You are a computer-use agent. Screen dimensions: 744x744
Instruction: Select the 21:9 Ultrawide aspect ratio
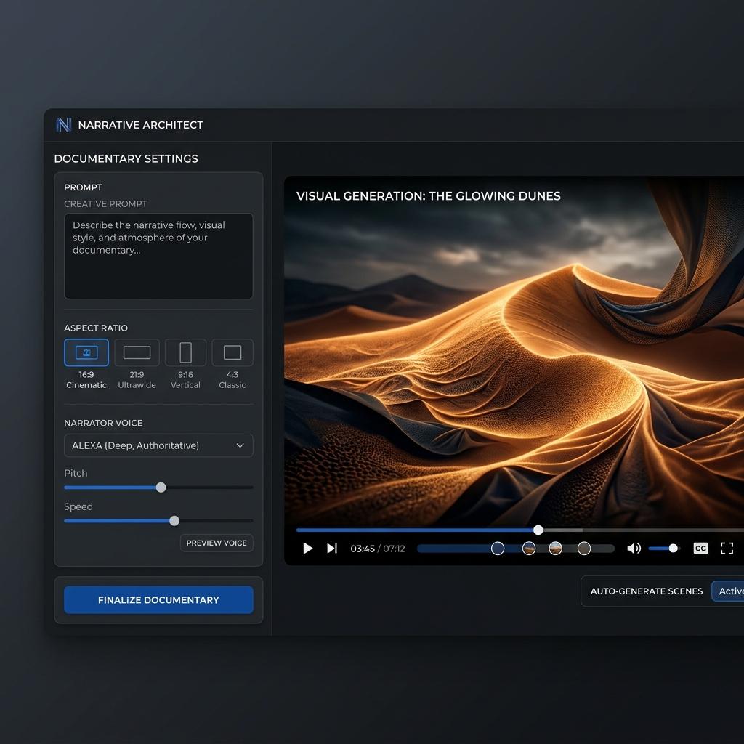pos(137,352)
